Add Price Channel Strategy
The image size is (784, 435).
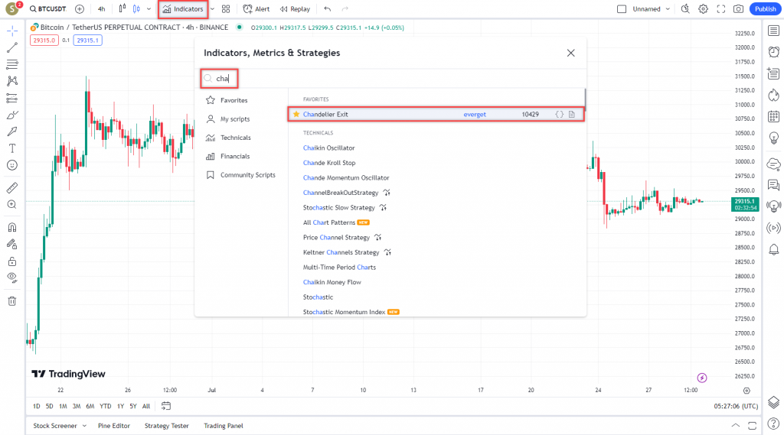336,238
